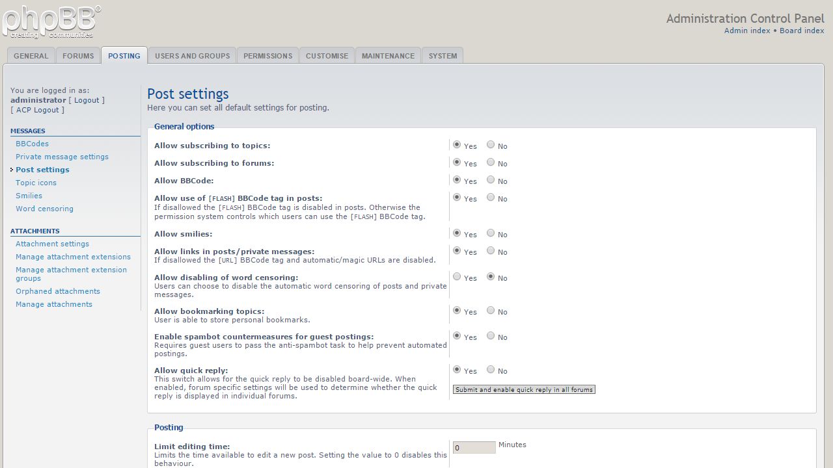Select Yes for Allow bookmarking topics
Screen dimensions: 833x468
(x=457, y=311)
